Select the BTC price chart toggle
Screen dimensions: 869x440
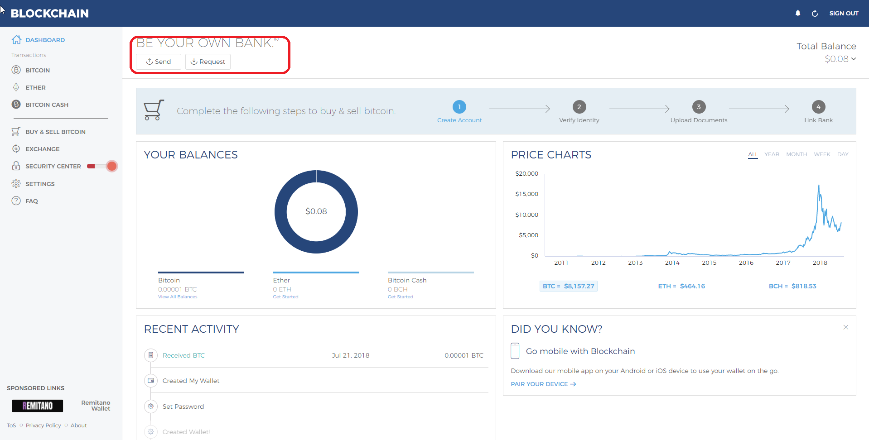click(569, 286)
